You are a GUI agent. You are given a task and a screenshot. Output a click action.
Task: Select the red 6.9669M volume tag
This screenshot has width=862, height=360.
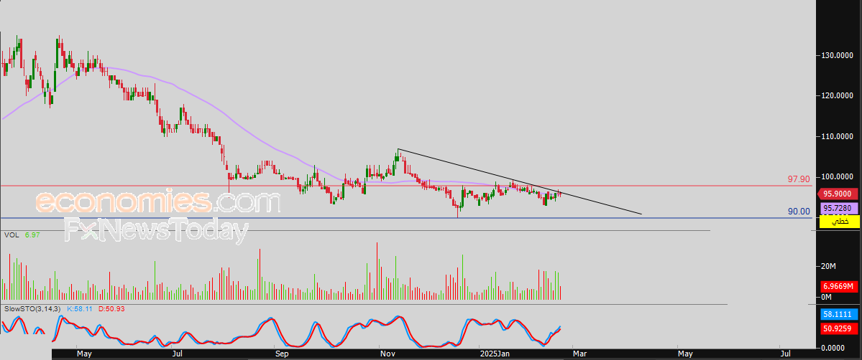pyautogui.click(x=839, y=286)
